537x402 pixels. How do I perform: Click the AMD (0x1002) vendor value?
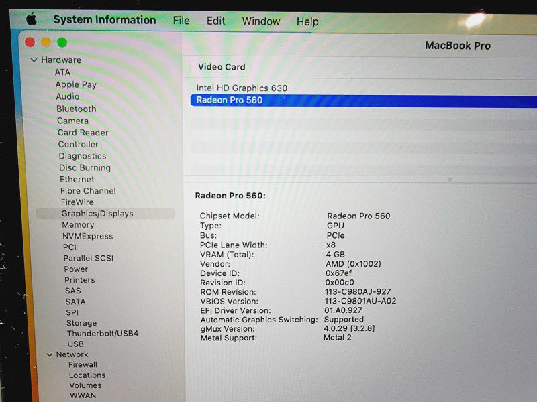point(353,264)
